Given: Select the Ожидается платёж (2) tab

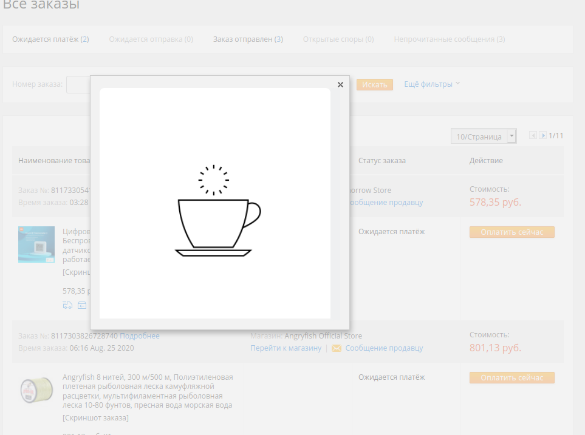Looking at the screenshot, I should [50, 39].
